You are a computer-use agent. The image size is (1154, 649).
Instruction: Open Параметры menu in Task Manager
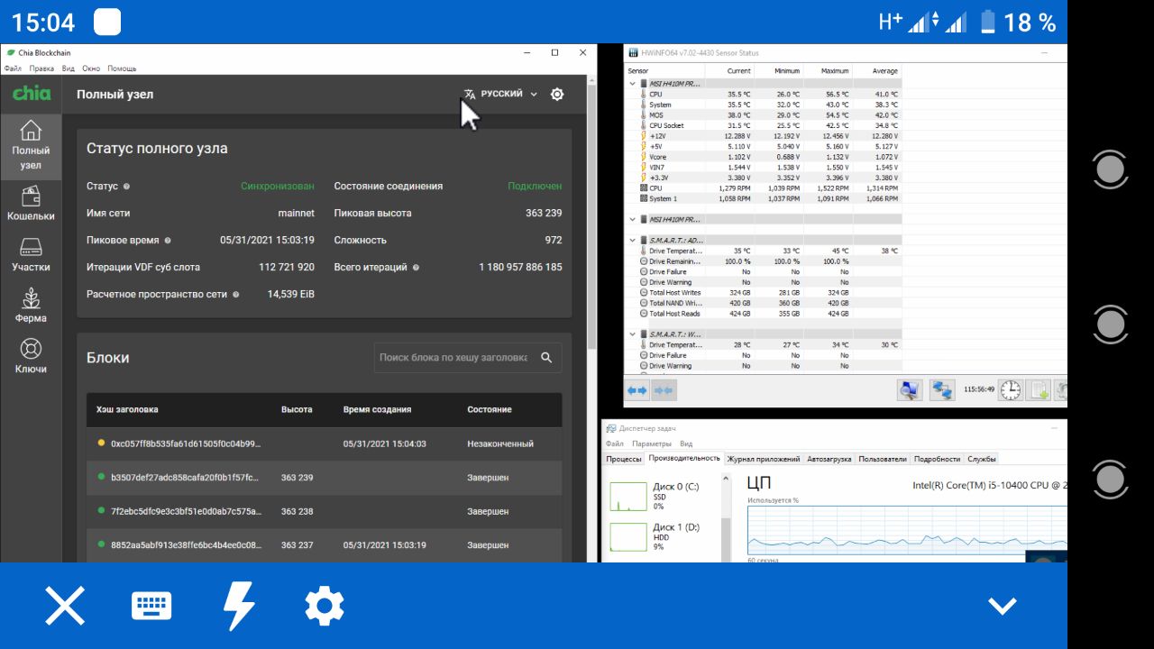coord(652,443)
